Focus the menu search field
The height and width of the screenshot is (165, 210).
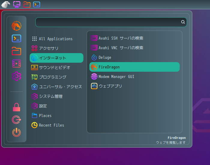tap(111, 22)
